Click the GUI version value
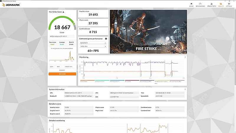This screenshot has width=236, height=133. (124, 97)
